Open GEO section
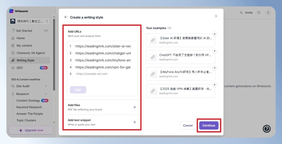Viewport: 282px width, 144px height. pyautogui.click(x=29, y=68)
